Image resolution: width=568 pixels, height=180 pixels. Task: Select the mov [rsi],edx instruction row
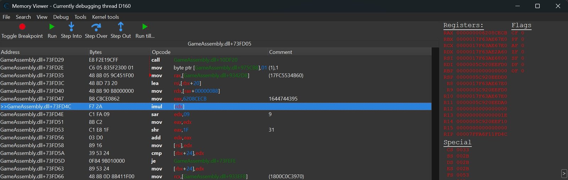[x=215, y=145]
